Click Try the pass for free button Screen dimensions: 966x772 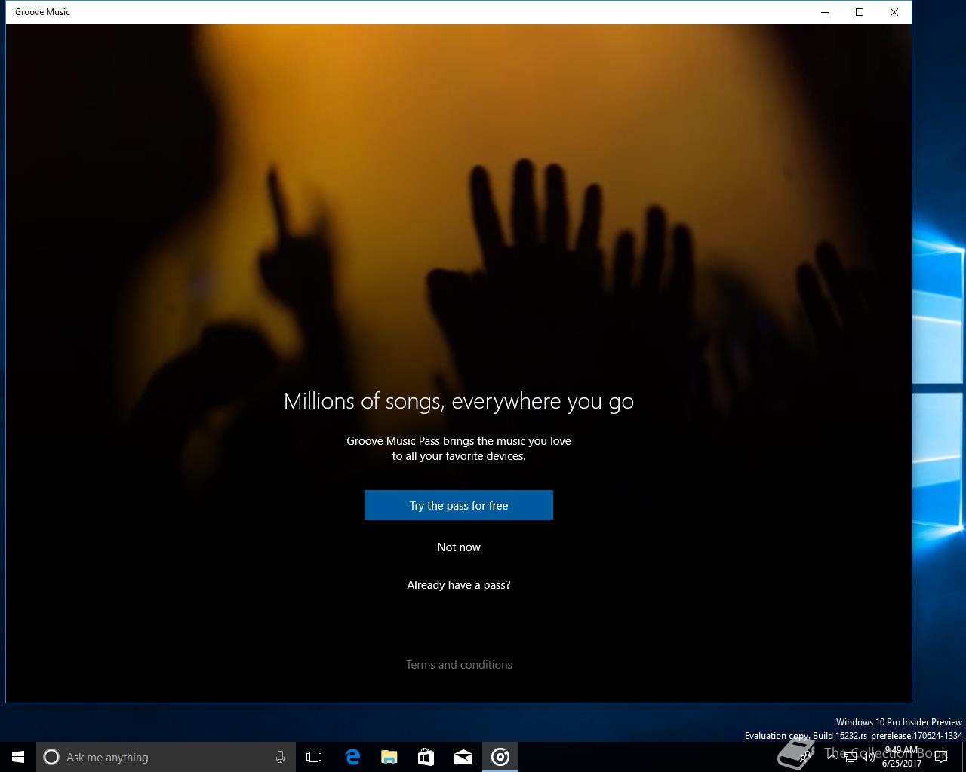[459, 505]
